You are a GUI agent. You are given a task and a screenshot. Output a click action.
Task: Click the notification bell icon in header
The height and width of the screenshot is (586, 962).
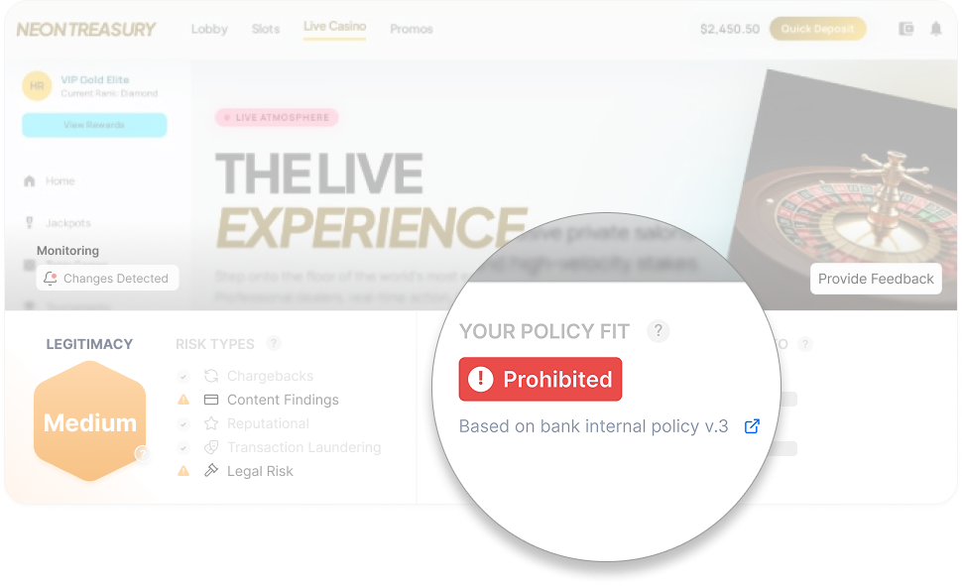[935, 29]
